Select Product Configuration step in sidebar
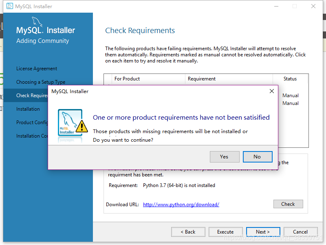 point(32,122)
